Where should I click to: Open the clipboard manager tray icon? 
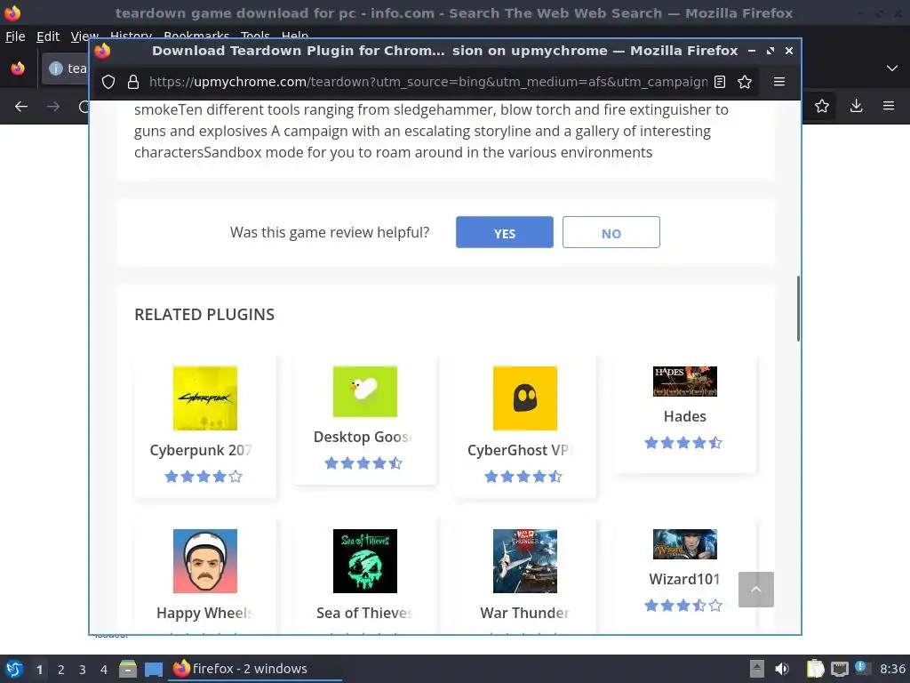tap(815, 669)
